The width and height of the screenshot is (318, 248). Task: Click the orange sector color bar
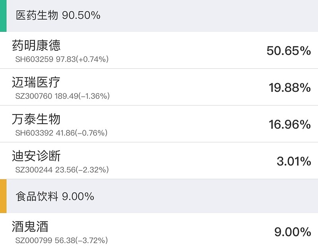tap(3, 196)
